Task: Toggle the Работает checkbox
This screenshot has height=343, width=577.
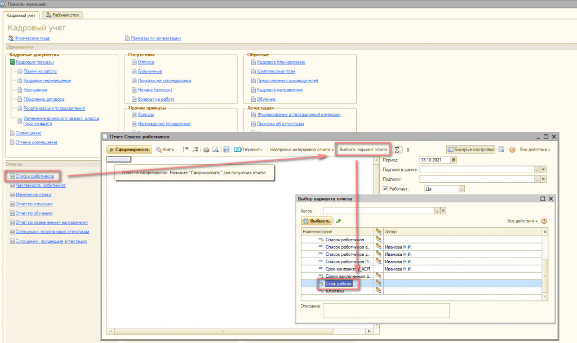Action: coord(385,189)
